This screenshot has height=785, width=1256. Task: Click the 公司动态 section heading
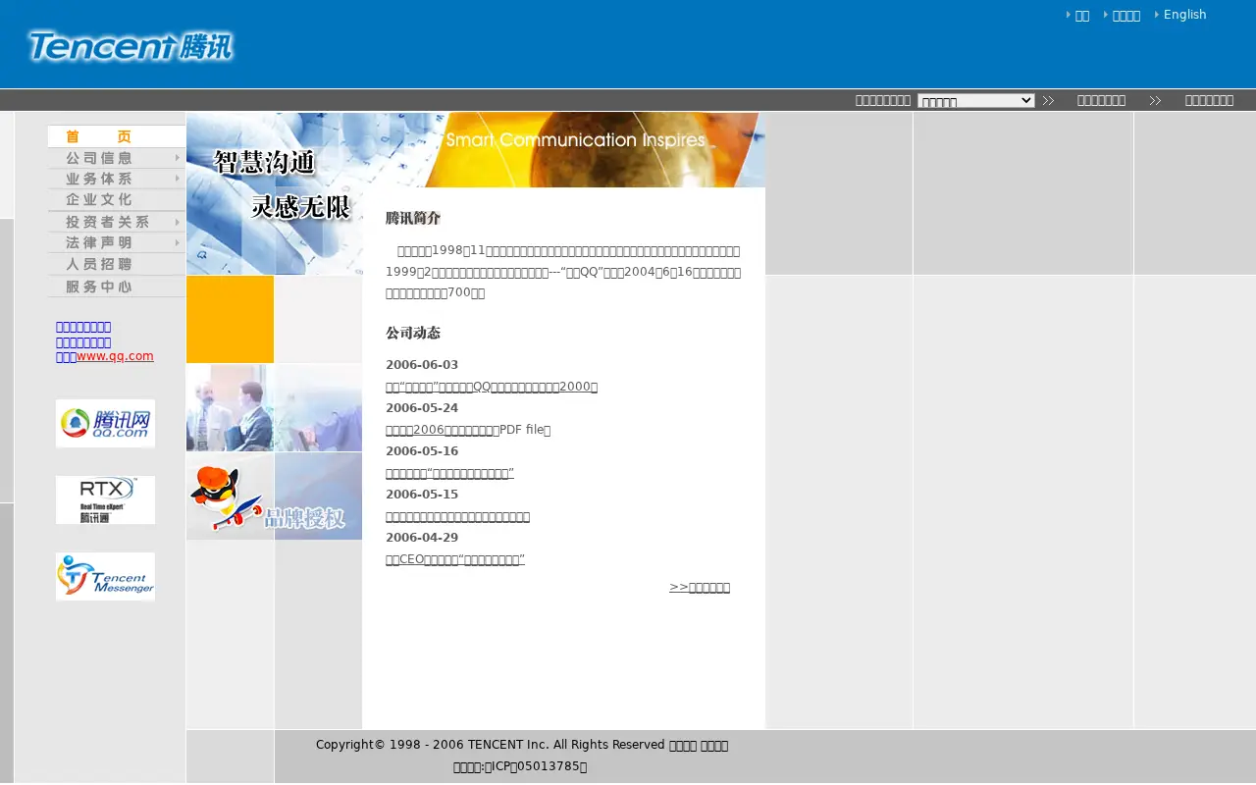pyautogui.click(x=413, y=333)
